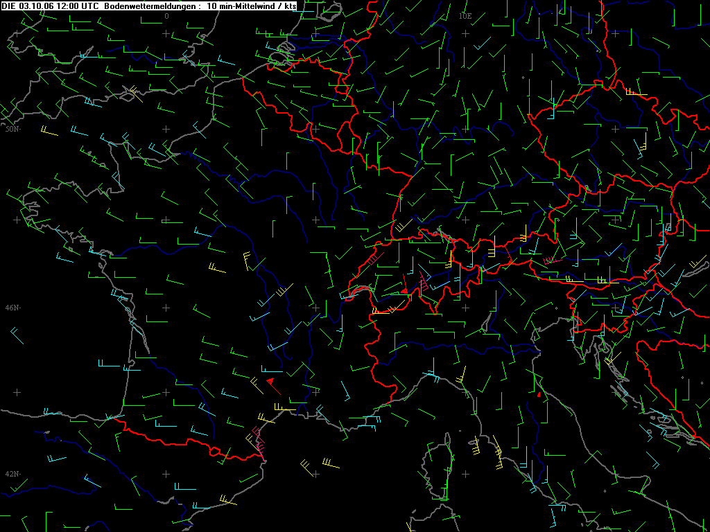This screenshot has width=710, height=532.
Task: Click the small red marker in central Italy
Action: pyautogui.click(x=539, y=395)
